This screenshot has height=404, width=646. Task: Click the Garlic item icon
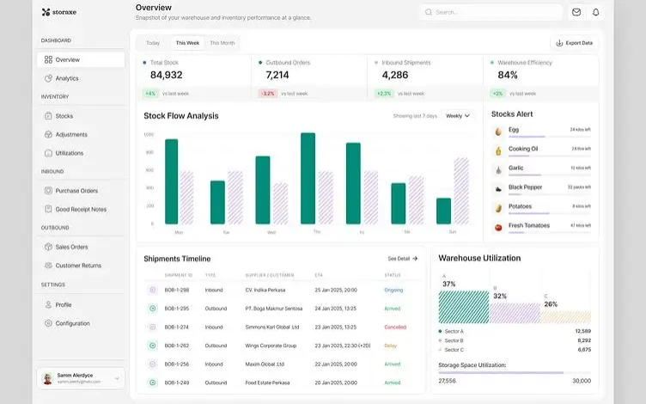click(498, 170)
